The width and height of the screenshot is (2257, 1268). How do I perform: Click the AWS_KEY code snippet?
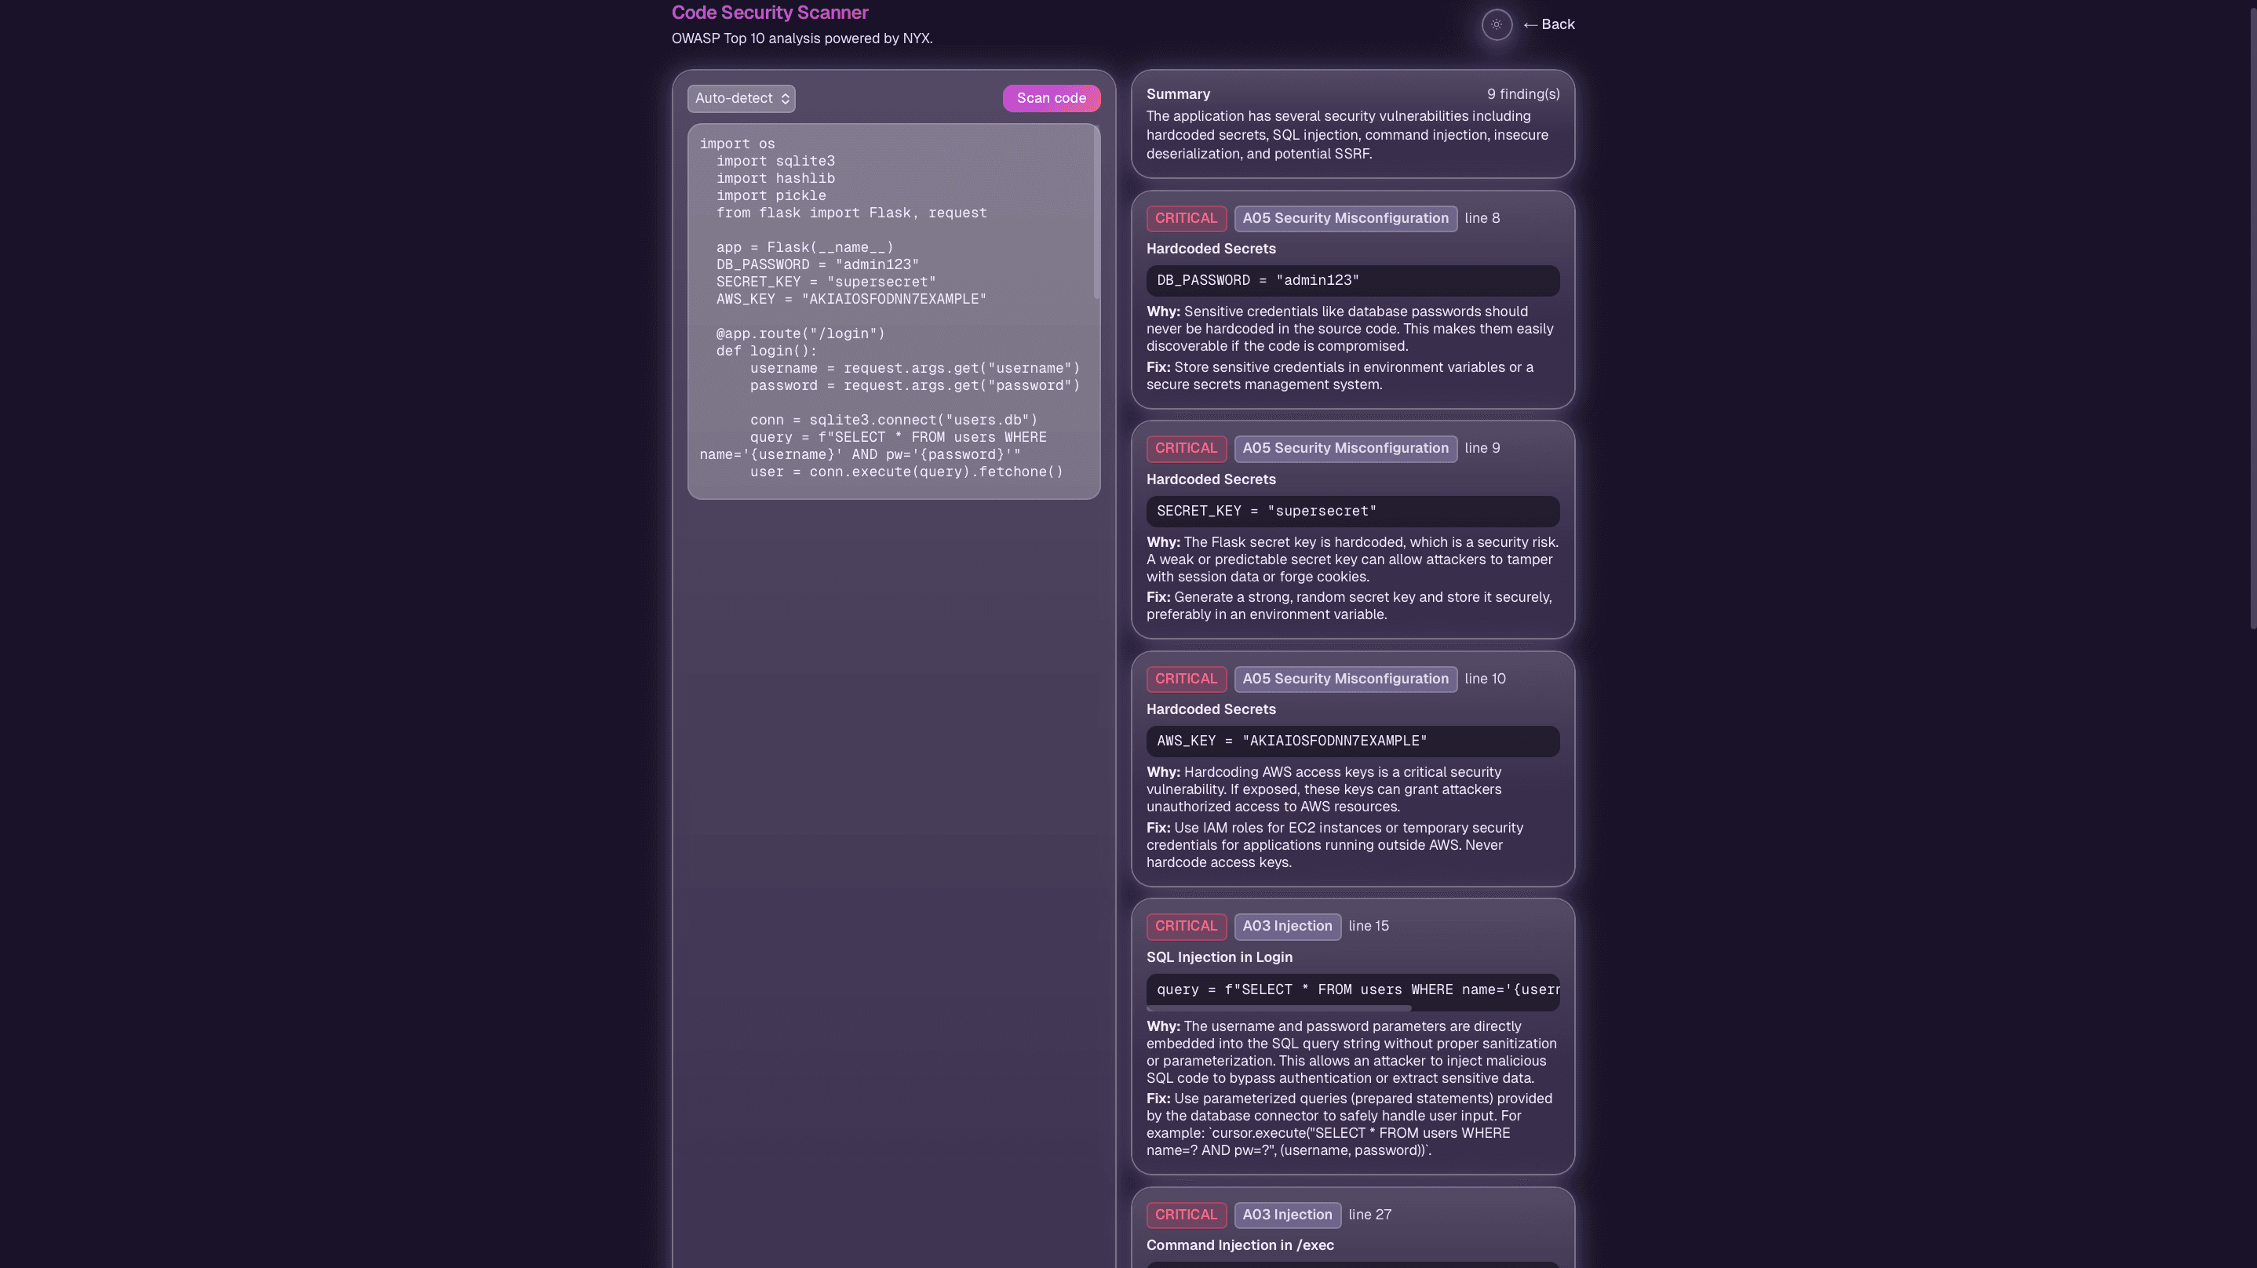click(x=1353, y=741)
